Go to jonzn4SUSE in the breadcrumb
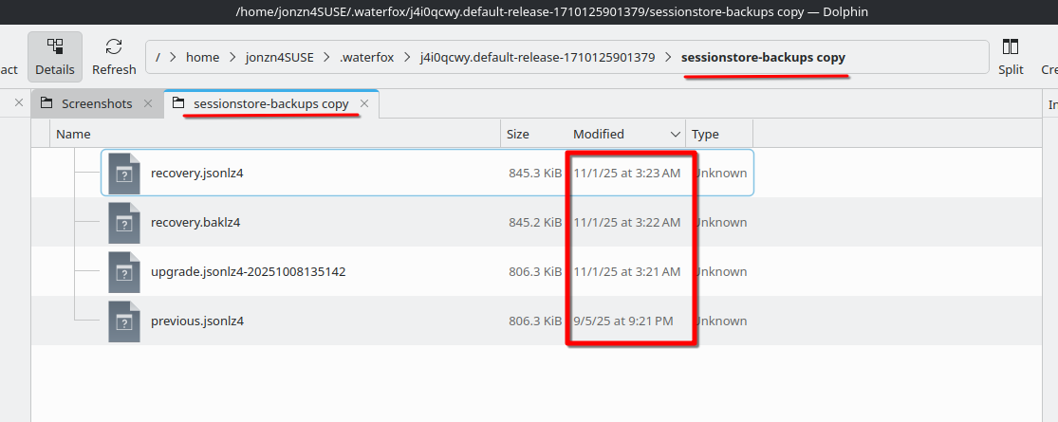The height and width of the screenshot is (422, 1058). click(x=280, y=57)
